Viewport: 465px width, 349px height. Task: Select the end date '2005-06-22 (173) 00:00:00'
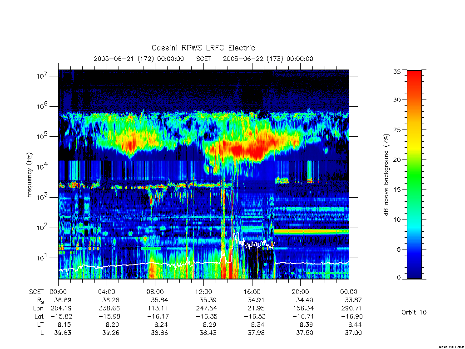pos(268,59)
